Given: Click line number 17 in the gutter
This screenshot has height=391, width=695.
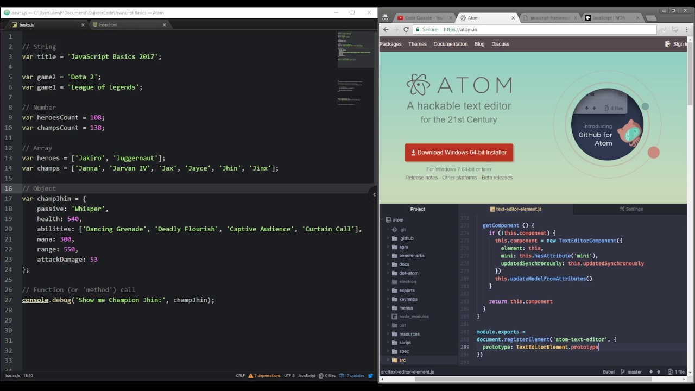Looking at the screenshot, I should (8, 199).
